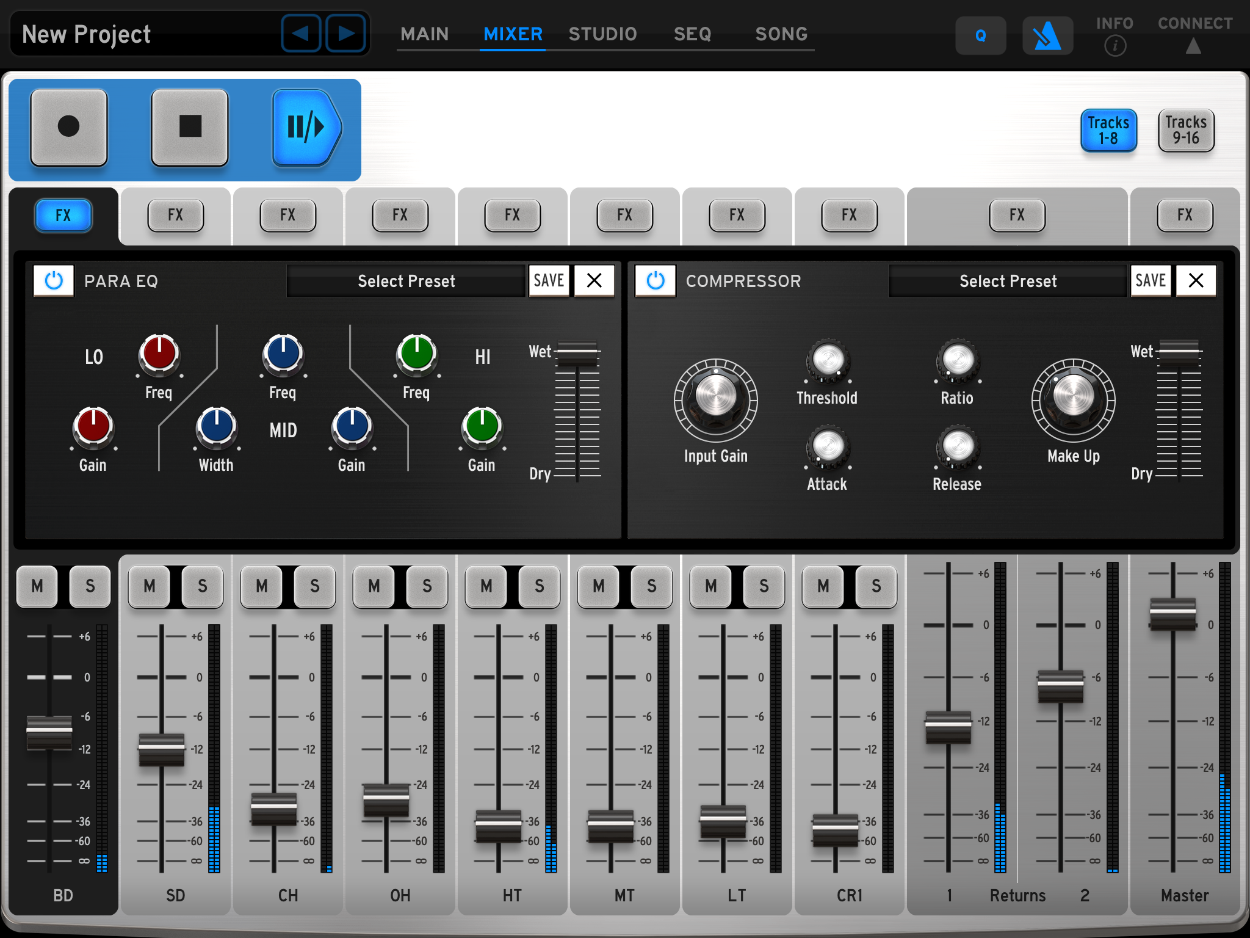Mute the OH channel
The image size is (1250, 938).
point(374,586)
